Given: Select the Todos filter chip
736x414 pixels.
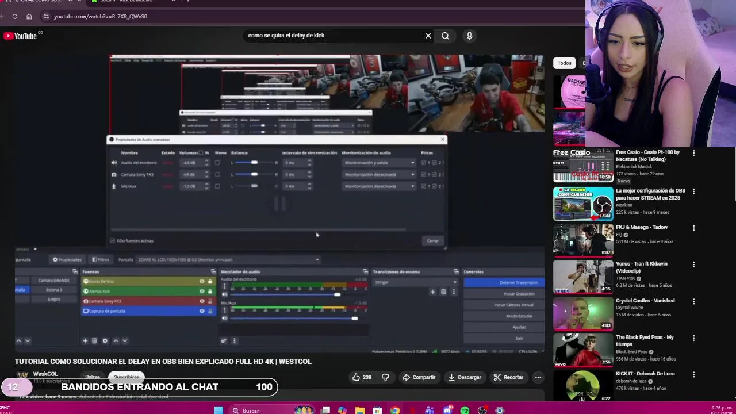Looking at the screenshot, I should point(565,63).
